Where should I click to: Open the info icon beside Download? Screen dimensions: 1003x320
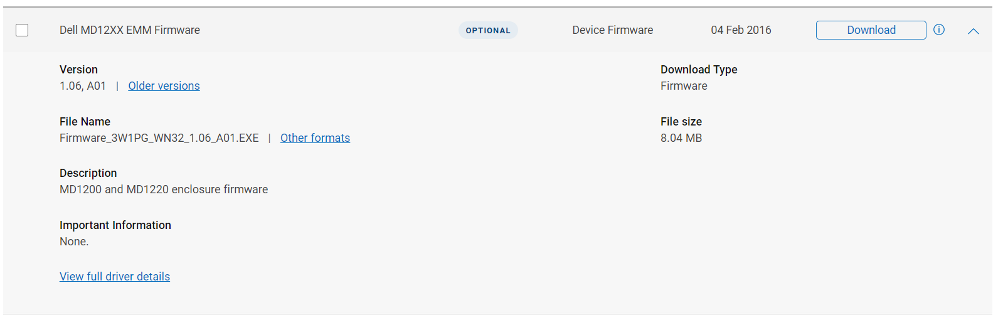tap(939, 29)
